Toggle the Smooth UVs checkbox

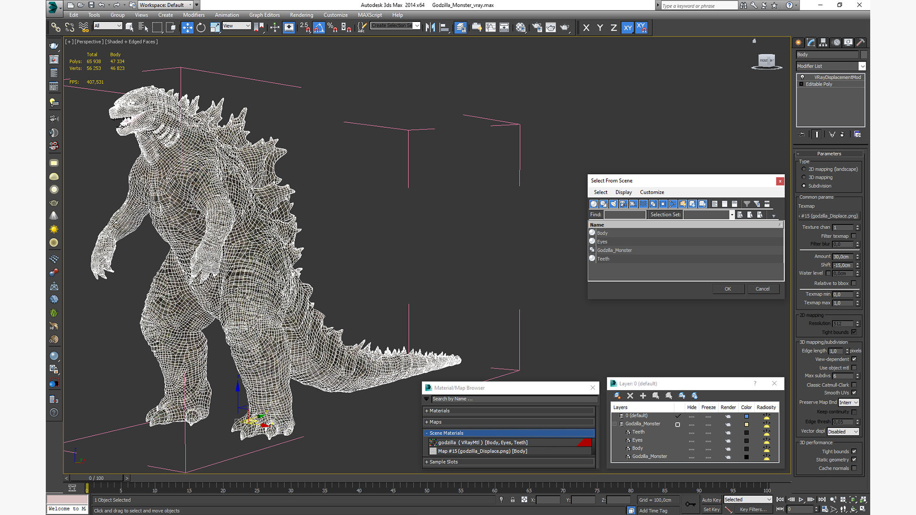tap(854, 393)
